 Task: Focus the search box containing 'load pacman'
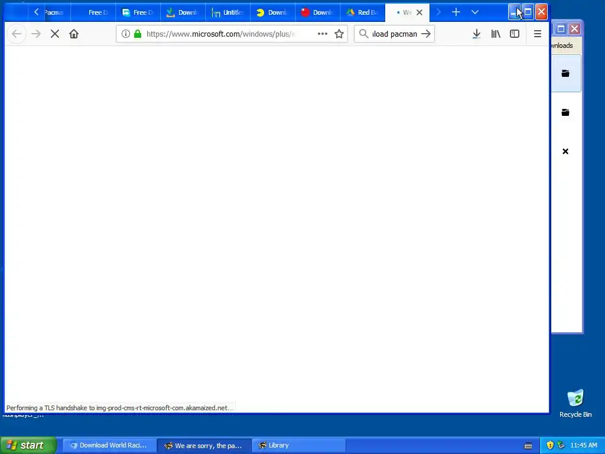[394, 34]
